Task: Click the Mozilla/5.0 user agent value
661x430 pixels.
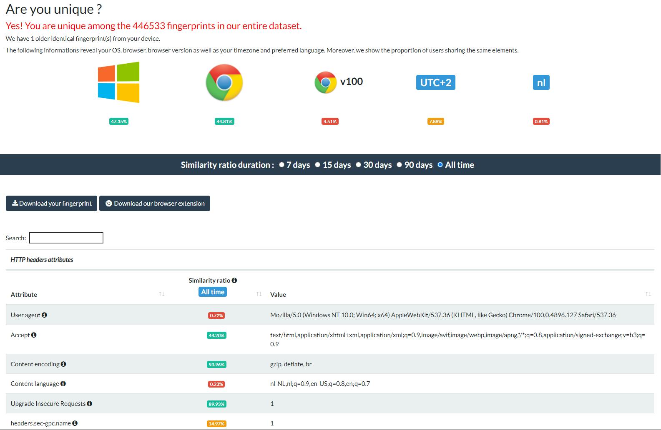Action: point(443,315)
